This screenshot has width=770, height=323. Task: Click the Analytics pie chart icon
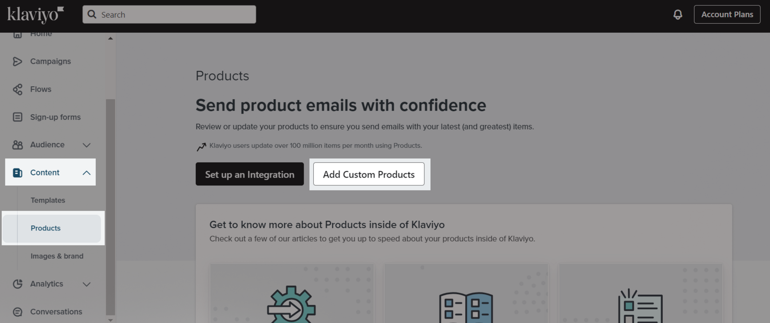tap(17, 284)
